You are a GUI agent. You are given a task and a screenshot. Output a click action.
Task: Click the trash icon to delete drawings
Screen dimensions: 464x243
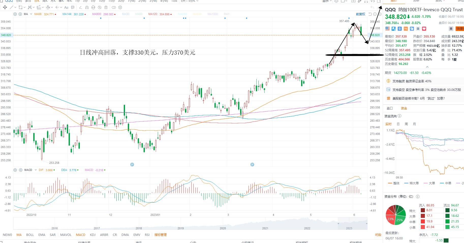[x=106, y=7]
